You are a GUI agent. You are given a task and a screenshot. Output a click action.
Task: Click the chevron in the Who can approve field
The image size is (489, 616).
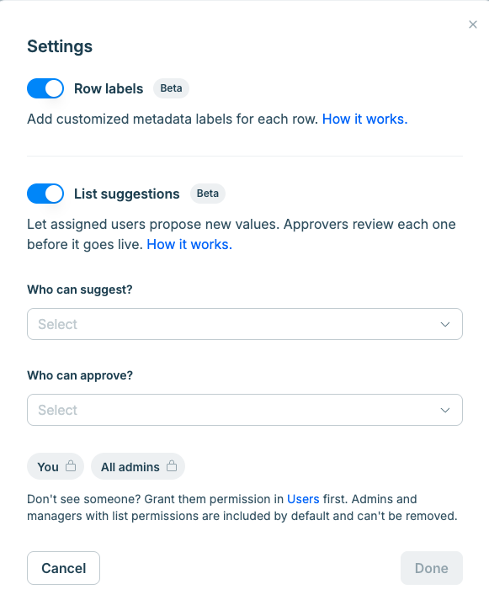tap(445, 410)
